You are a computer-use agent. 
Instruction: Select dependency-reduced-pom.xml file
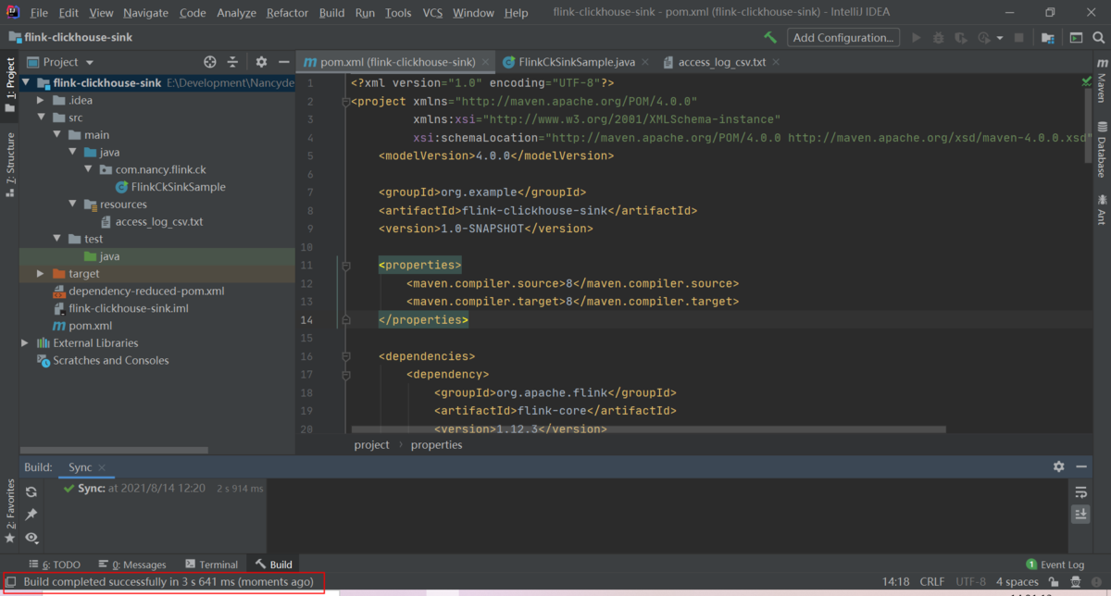click(x=138, y=292)
